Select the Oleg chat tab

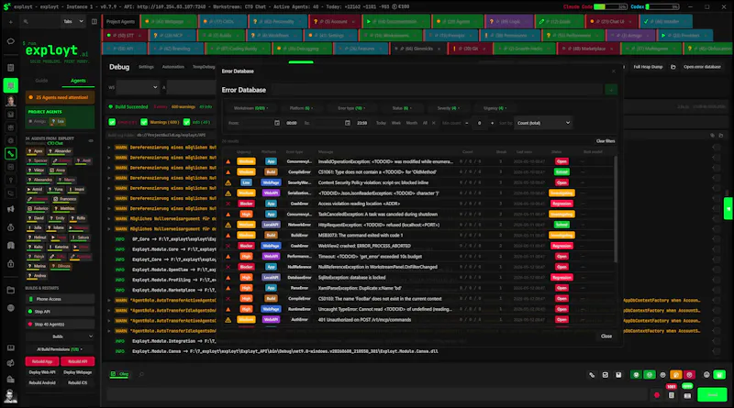[120, 374]
